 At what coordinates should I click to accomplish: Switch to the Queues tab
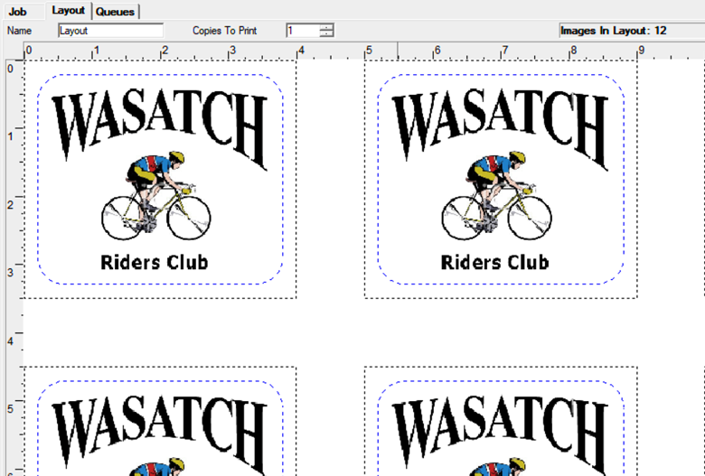click(115, 11)
